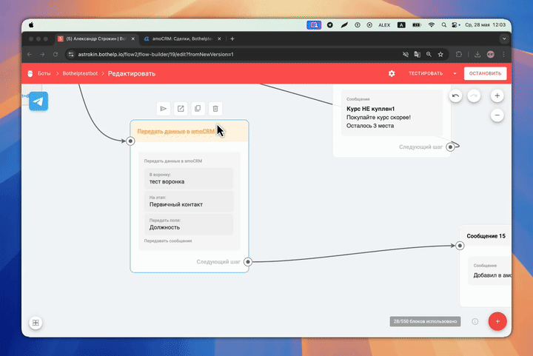Click the blocks used counter
533x356 pixels.
pyautogui.click(x=425, y=321)
